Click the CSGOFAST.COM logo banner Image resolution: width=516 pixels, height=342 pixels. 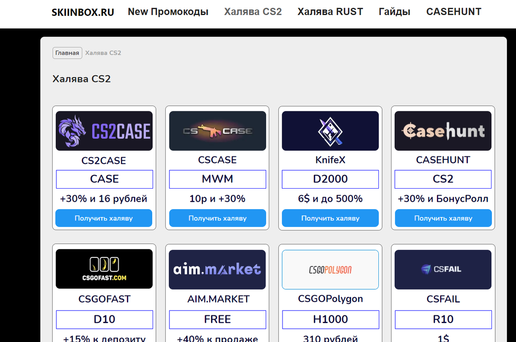104,269
